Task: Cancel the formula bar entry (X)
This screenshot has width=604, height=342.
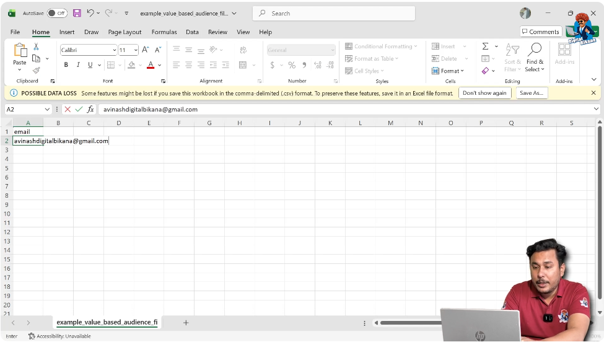Action: [x=68, y=110]
